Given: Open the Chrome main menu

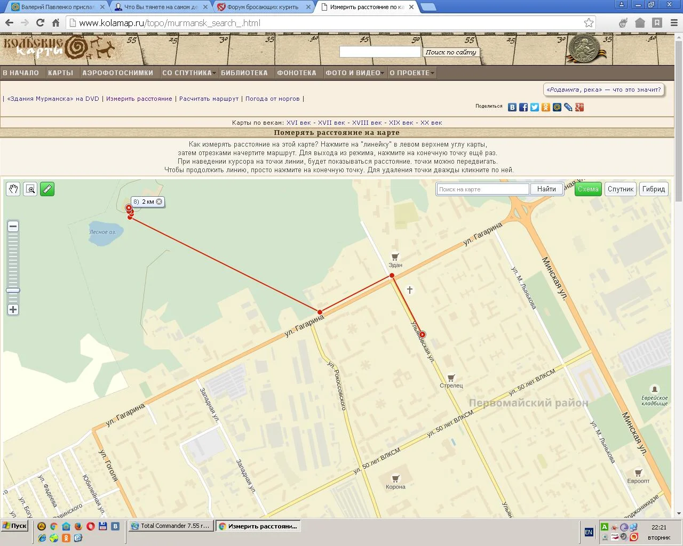Looking at the screenshot, I should (x=673, y=22).
